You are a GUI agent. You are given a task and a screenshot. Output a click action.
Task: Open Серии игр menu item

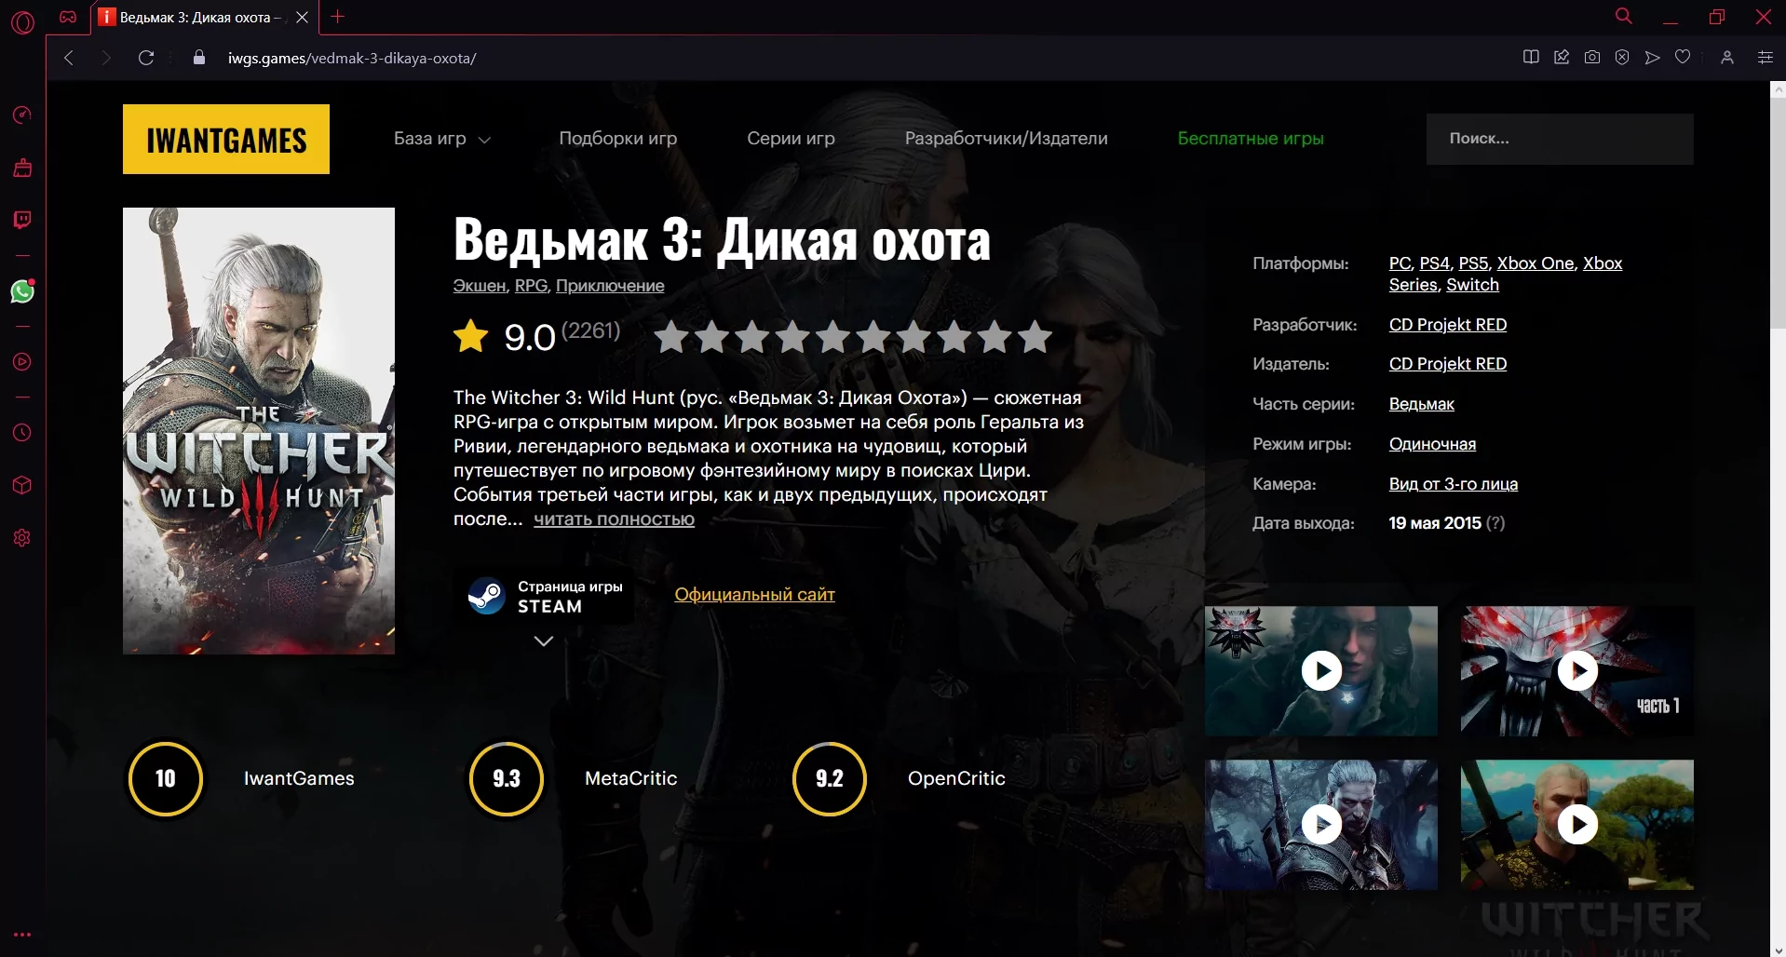click(791, 139)
